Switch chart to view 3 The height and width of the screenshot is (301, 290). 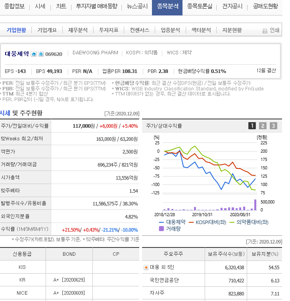[x=273, y=126]
